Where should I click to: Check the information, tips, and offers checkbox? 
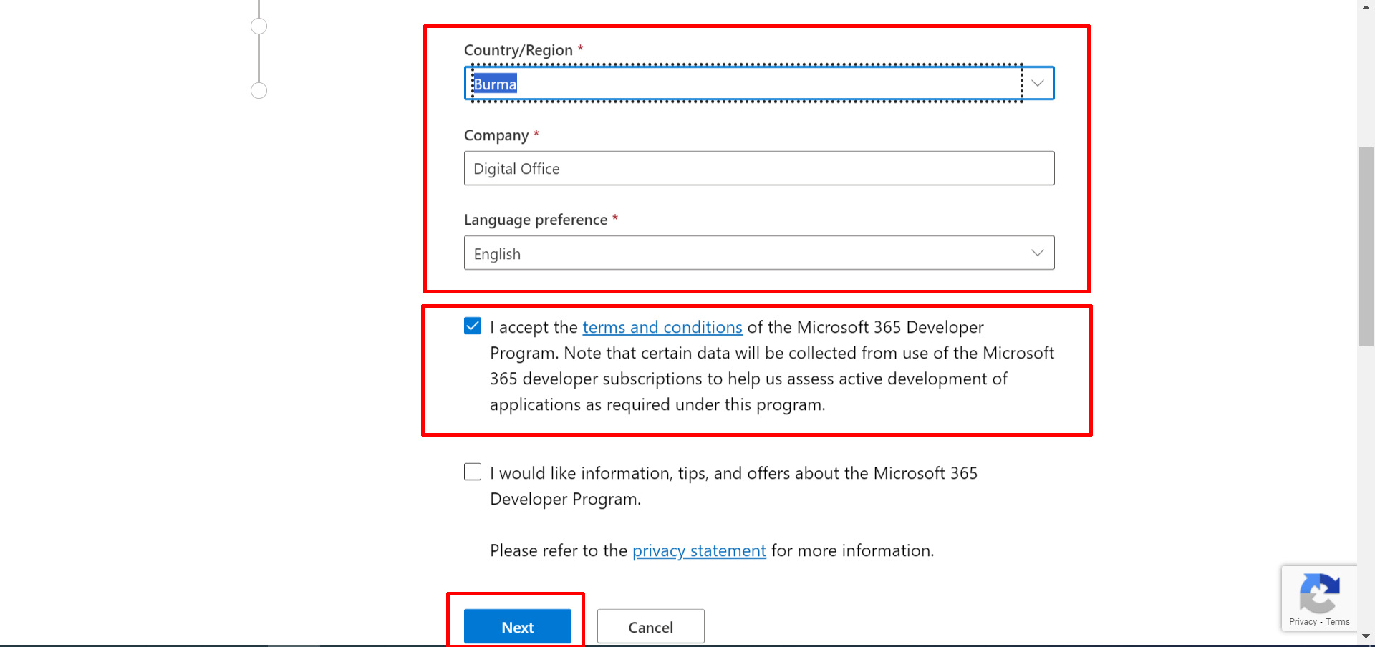click(473, 472)
